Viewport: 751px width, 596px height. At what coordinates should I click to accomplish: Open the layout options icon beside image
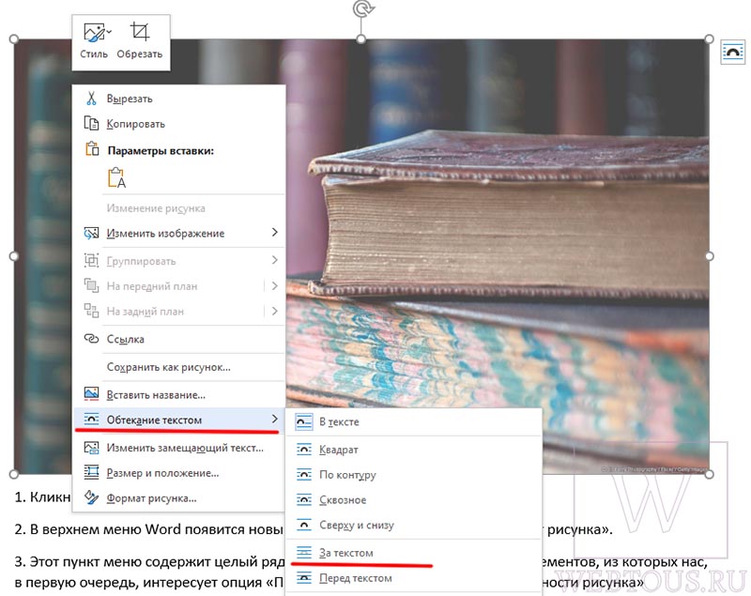point(733,52)
